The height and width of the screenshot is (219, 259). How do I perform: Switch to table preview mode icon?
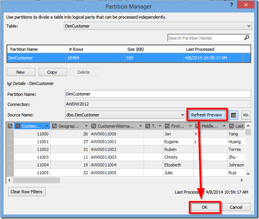tap(233, 115)
